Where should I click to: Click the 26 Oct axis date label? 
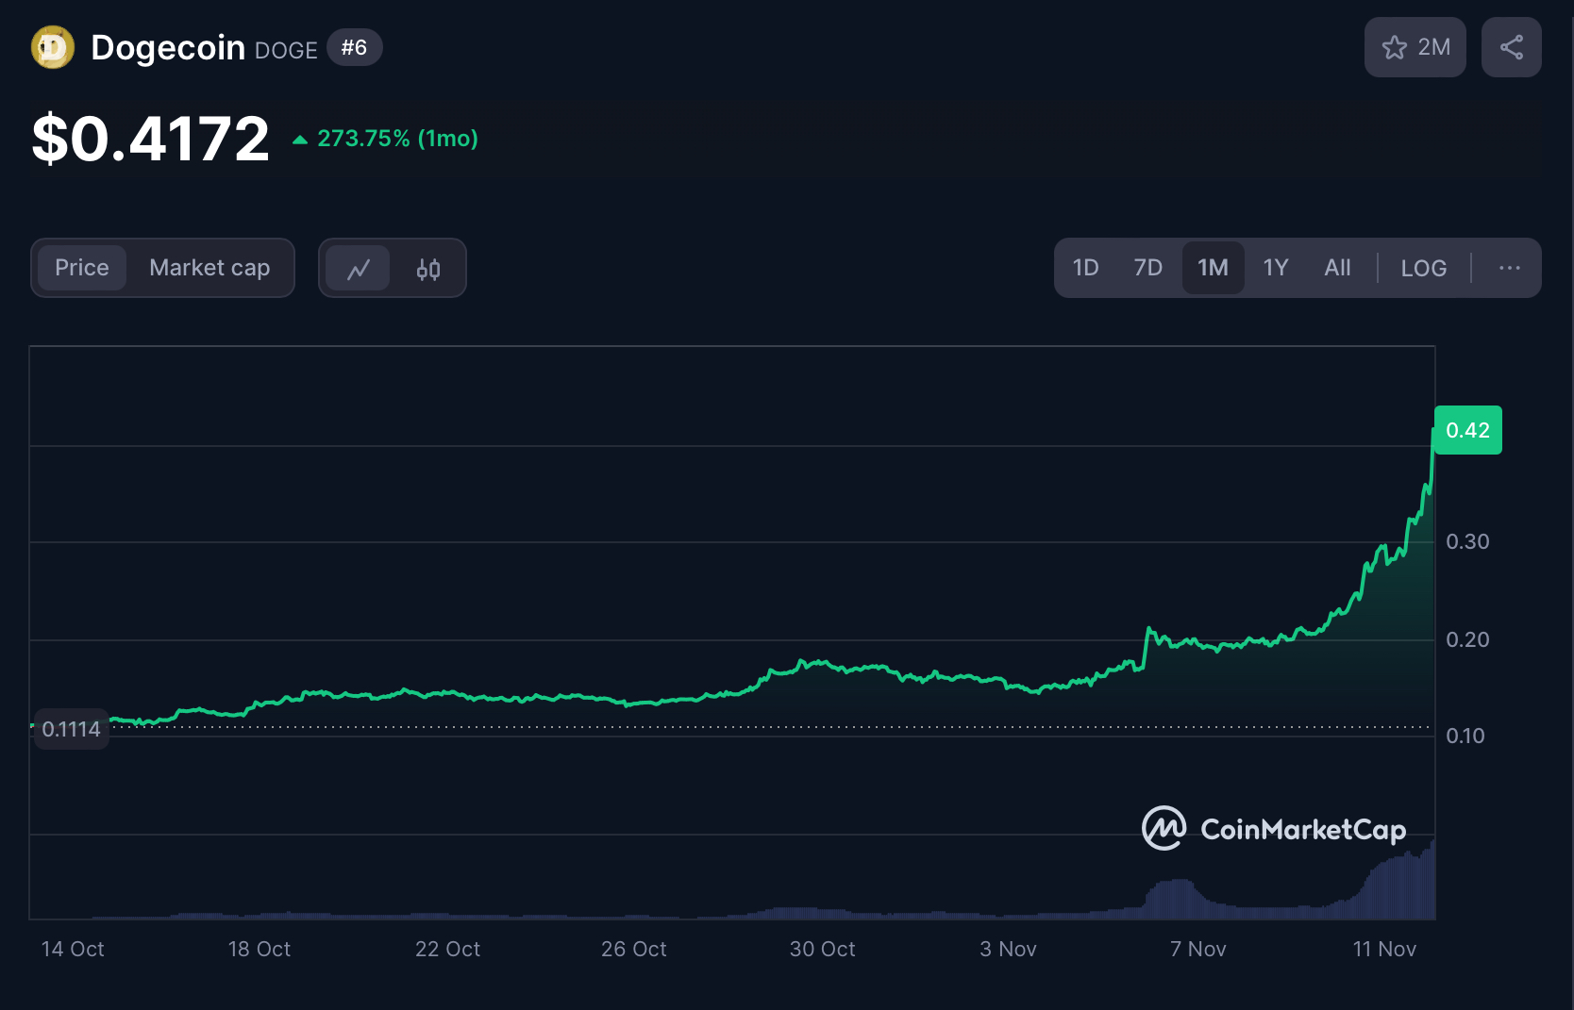pyautogui.click(x=634, y=949)
